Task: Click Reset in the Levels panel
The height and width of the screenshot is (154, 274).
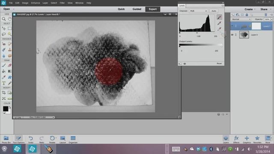Action: 219,64
